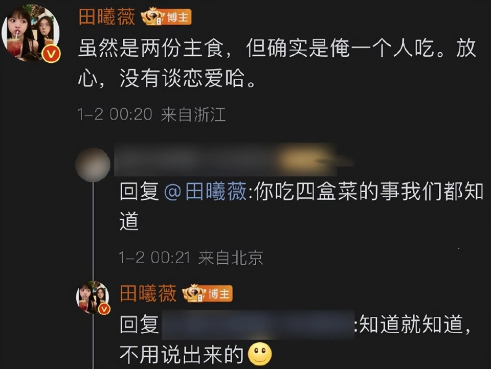Open the main comment about 两份主食

click(x=277, y=63)
